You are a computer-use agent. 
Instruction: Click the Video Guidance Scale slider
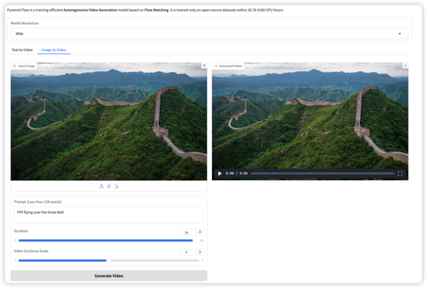[x=107, y=260]
